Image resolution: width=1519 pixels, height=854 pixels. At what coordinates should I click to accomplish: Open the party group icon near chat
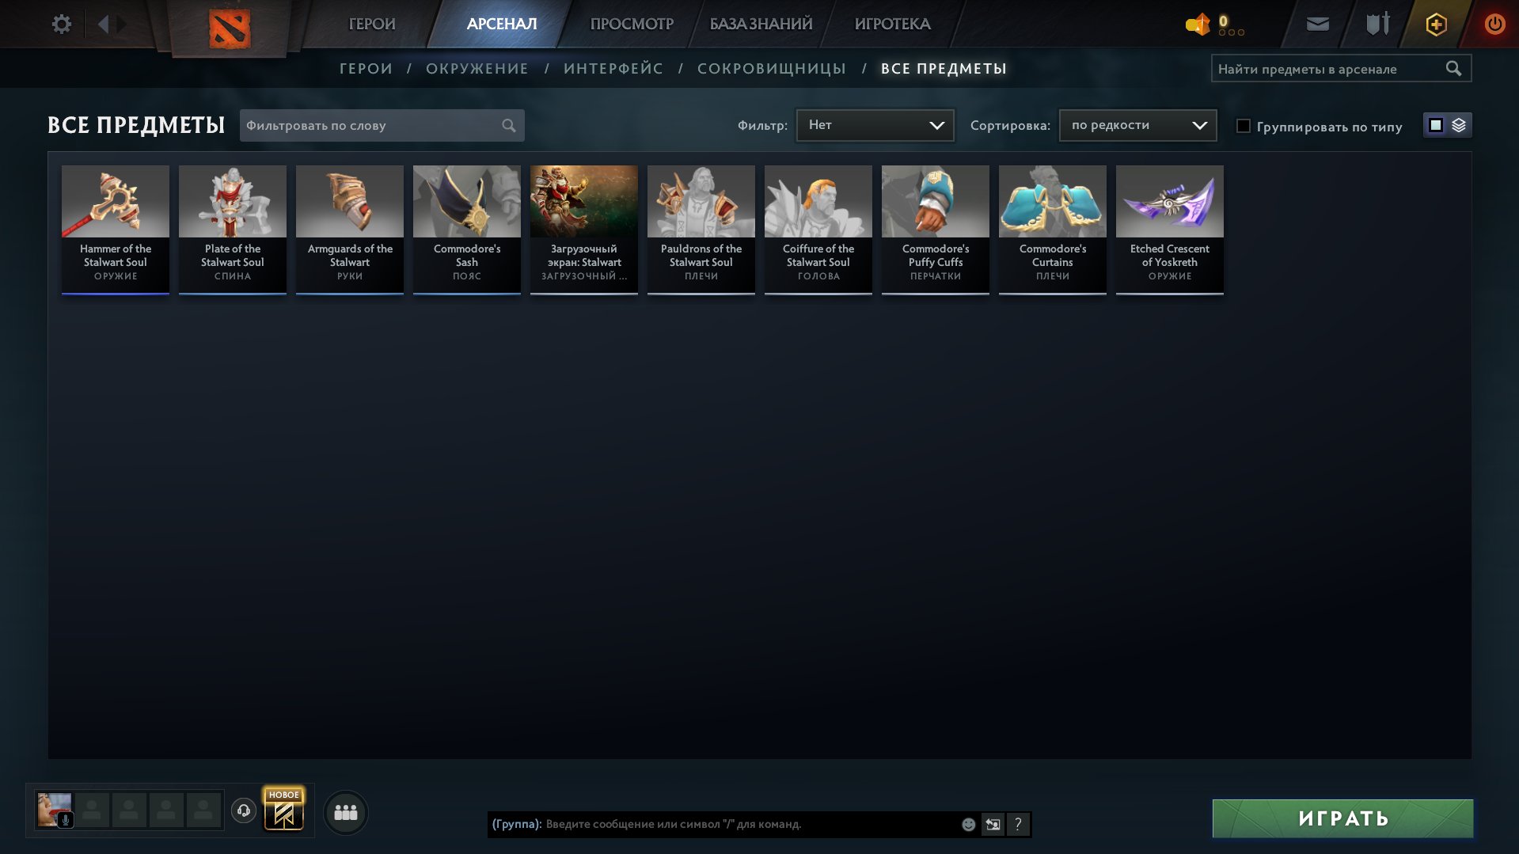[x=346, y=812]
